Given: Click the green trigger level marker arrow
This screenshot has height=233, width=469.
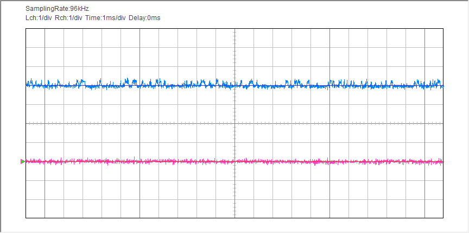Looking at the screenshot, I should pyautogui.click(x=22, y=161).
